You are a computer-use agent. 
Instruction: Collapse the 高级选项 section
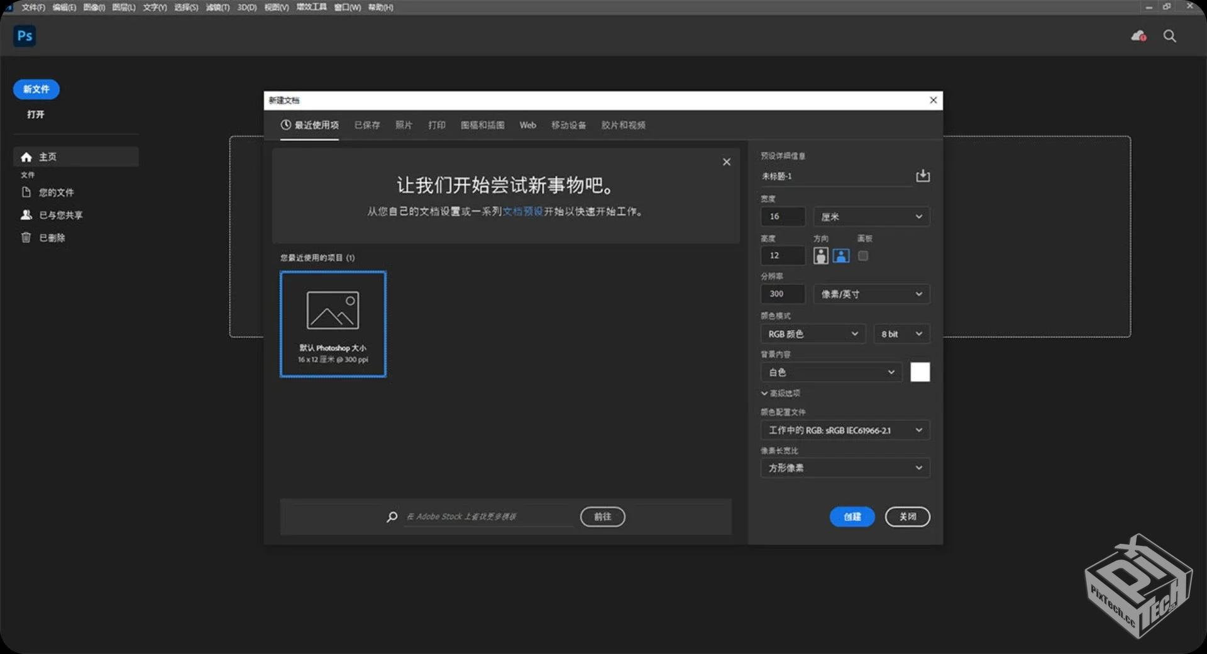coord(781,393)
